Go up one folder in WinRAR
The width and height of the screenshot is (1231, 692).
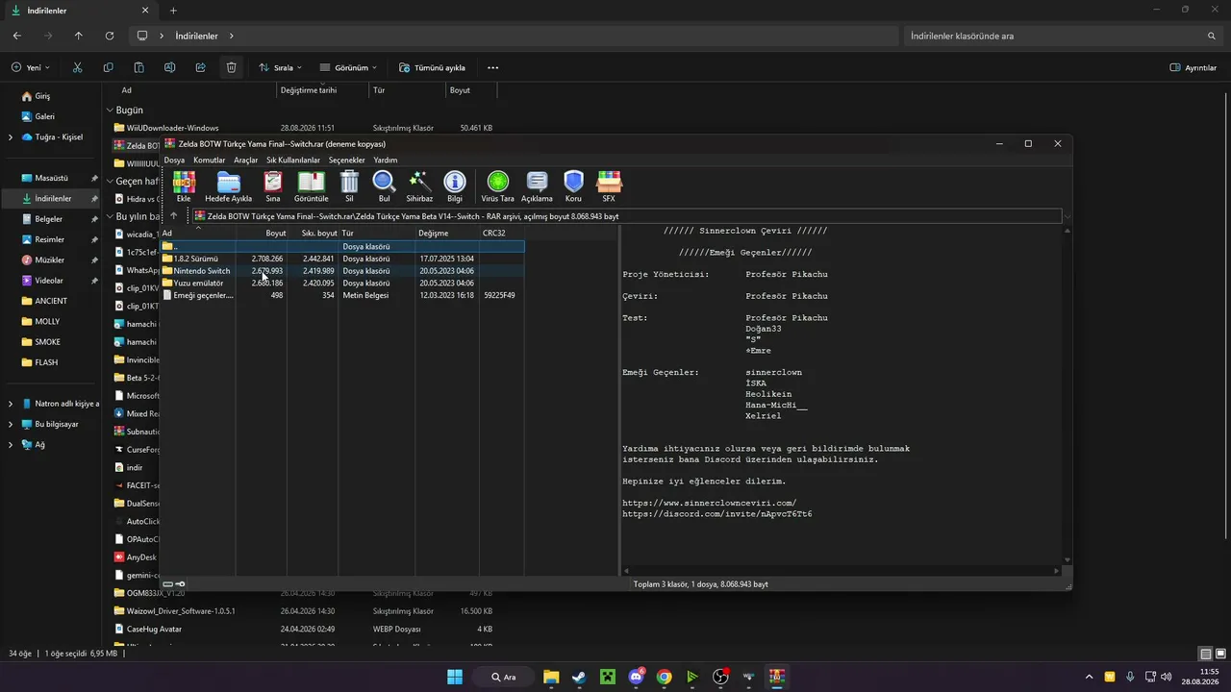173,216
